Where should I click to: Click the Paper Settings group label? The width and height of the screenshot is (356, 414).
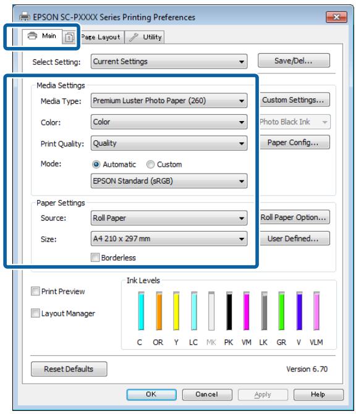[x=61, y=203]
